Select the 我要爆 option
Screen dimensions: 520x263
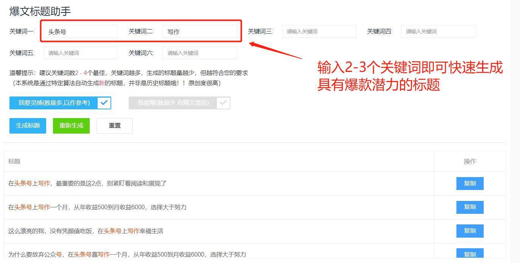pos(179,103)
